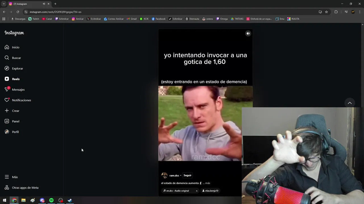Open the media controls button

pos(346,12)
